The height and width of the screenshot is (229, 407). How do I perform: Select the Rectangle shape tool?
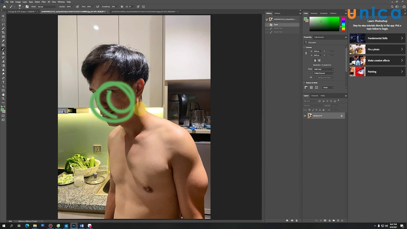click(3, 90)
